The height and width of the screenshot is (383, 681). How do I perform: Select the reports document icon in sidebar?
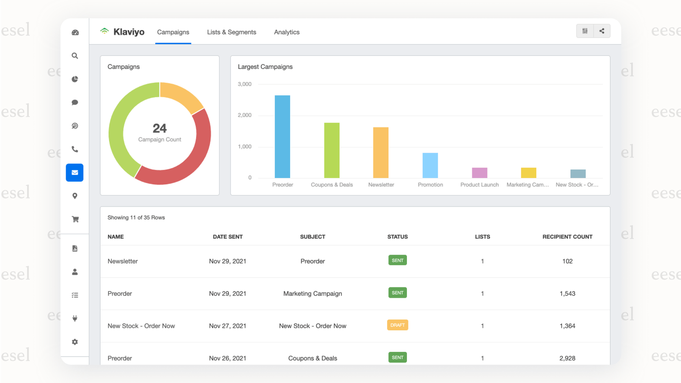tap(75, 248)
